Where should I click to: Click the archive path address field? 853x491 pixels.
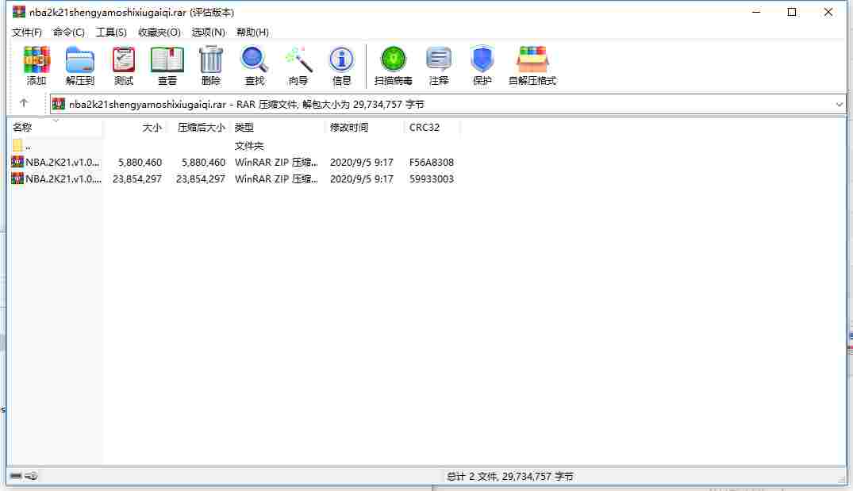click(x=448, y=104)
